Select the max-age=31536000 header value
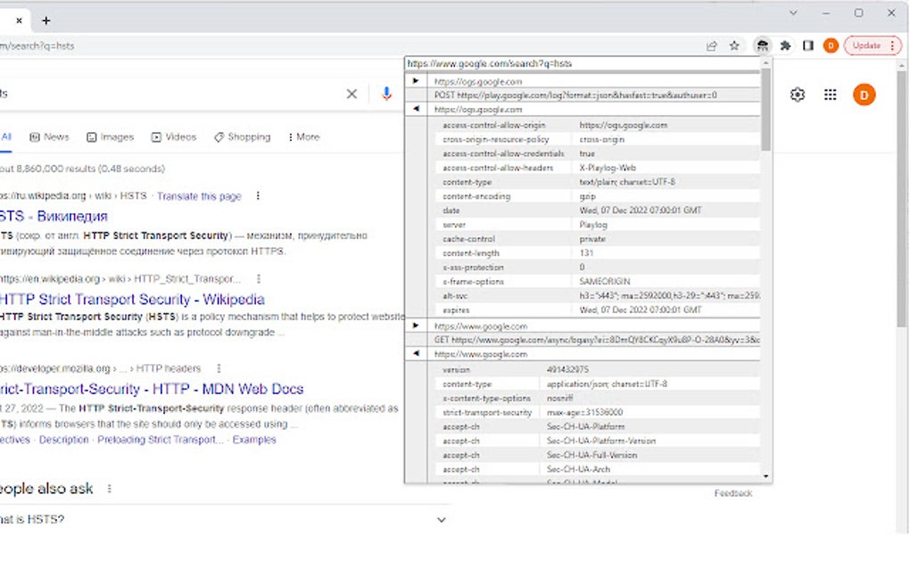The height and width of the screenshot is (569, 910). tap(584, 412)
